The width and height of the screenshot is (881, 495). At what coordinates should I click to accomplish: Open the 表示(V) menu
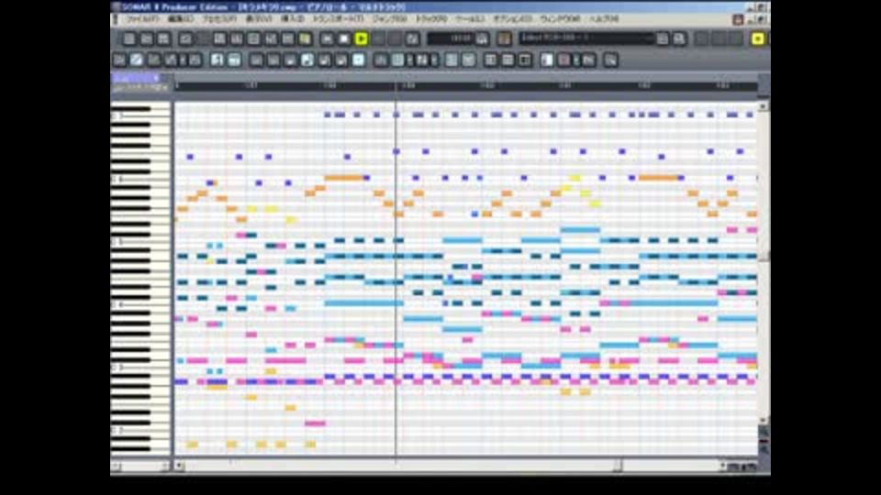click(259, 19)
